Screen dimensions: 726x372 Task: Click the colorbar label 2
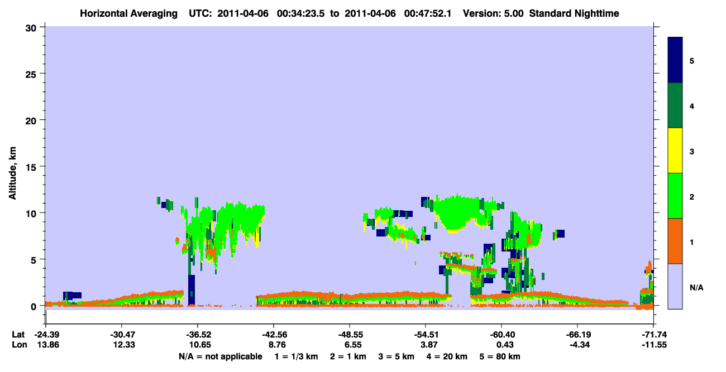click(691, 196)
